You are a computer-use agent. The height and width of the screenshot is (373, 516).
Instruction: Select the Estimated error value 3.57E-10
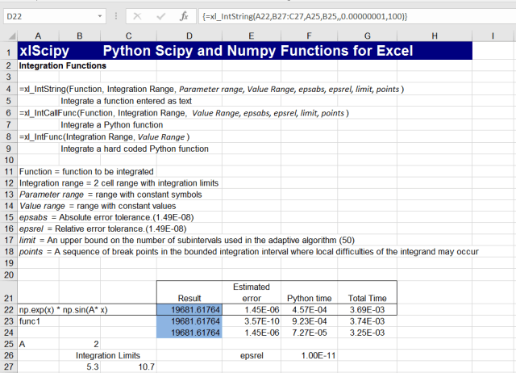252,321
